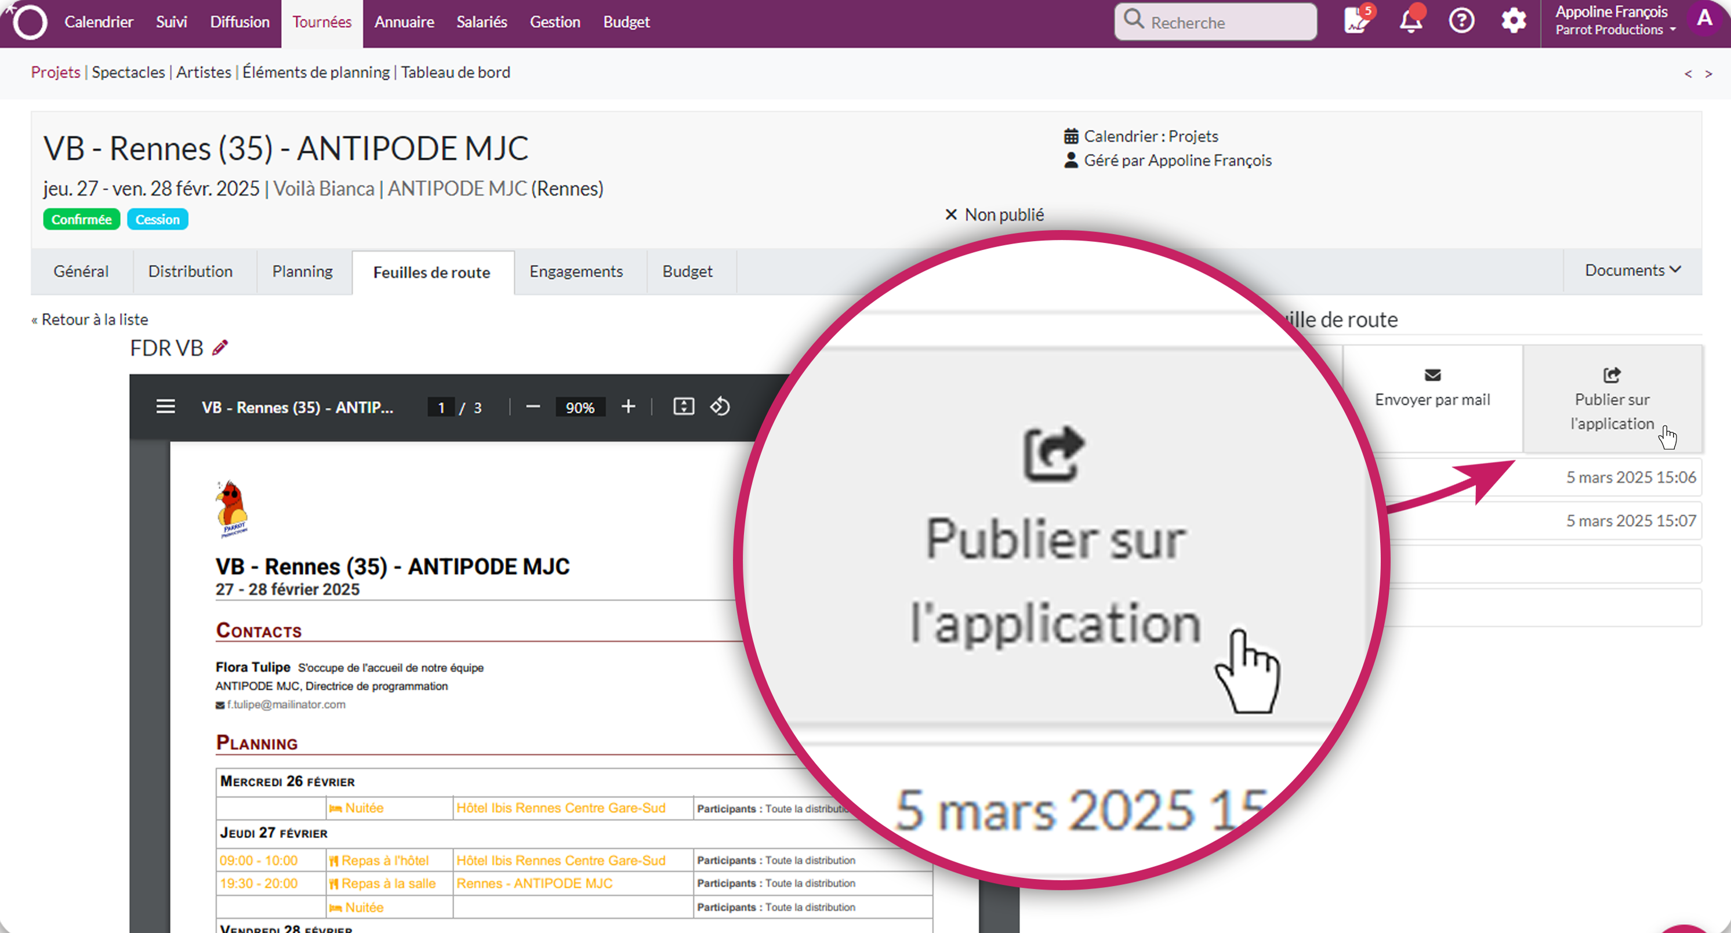Open the Annuaire menu
The height and width of the screenshot is (933, 1731).
coord(405,21)
